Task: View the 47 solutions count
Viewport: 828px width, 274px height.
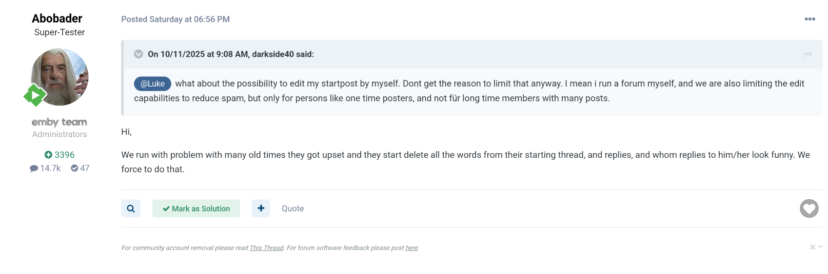Action: click(x=80, y=168)
